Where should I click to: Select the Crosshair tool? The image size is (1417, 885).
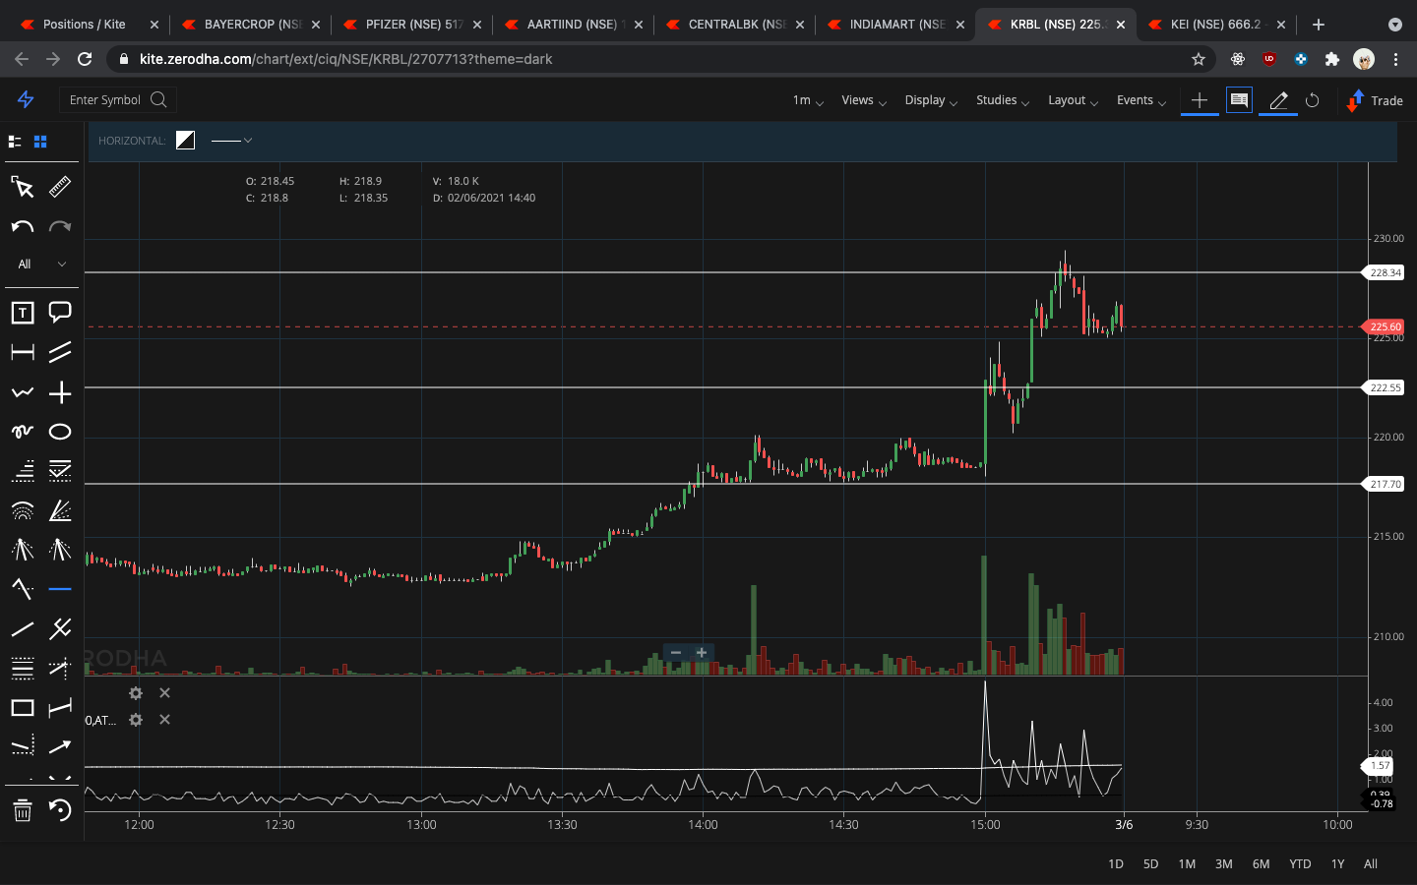[x=60, y=391]
